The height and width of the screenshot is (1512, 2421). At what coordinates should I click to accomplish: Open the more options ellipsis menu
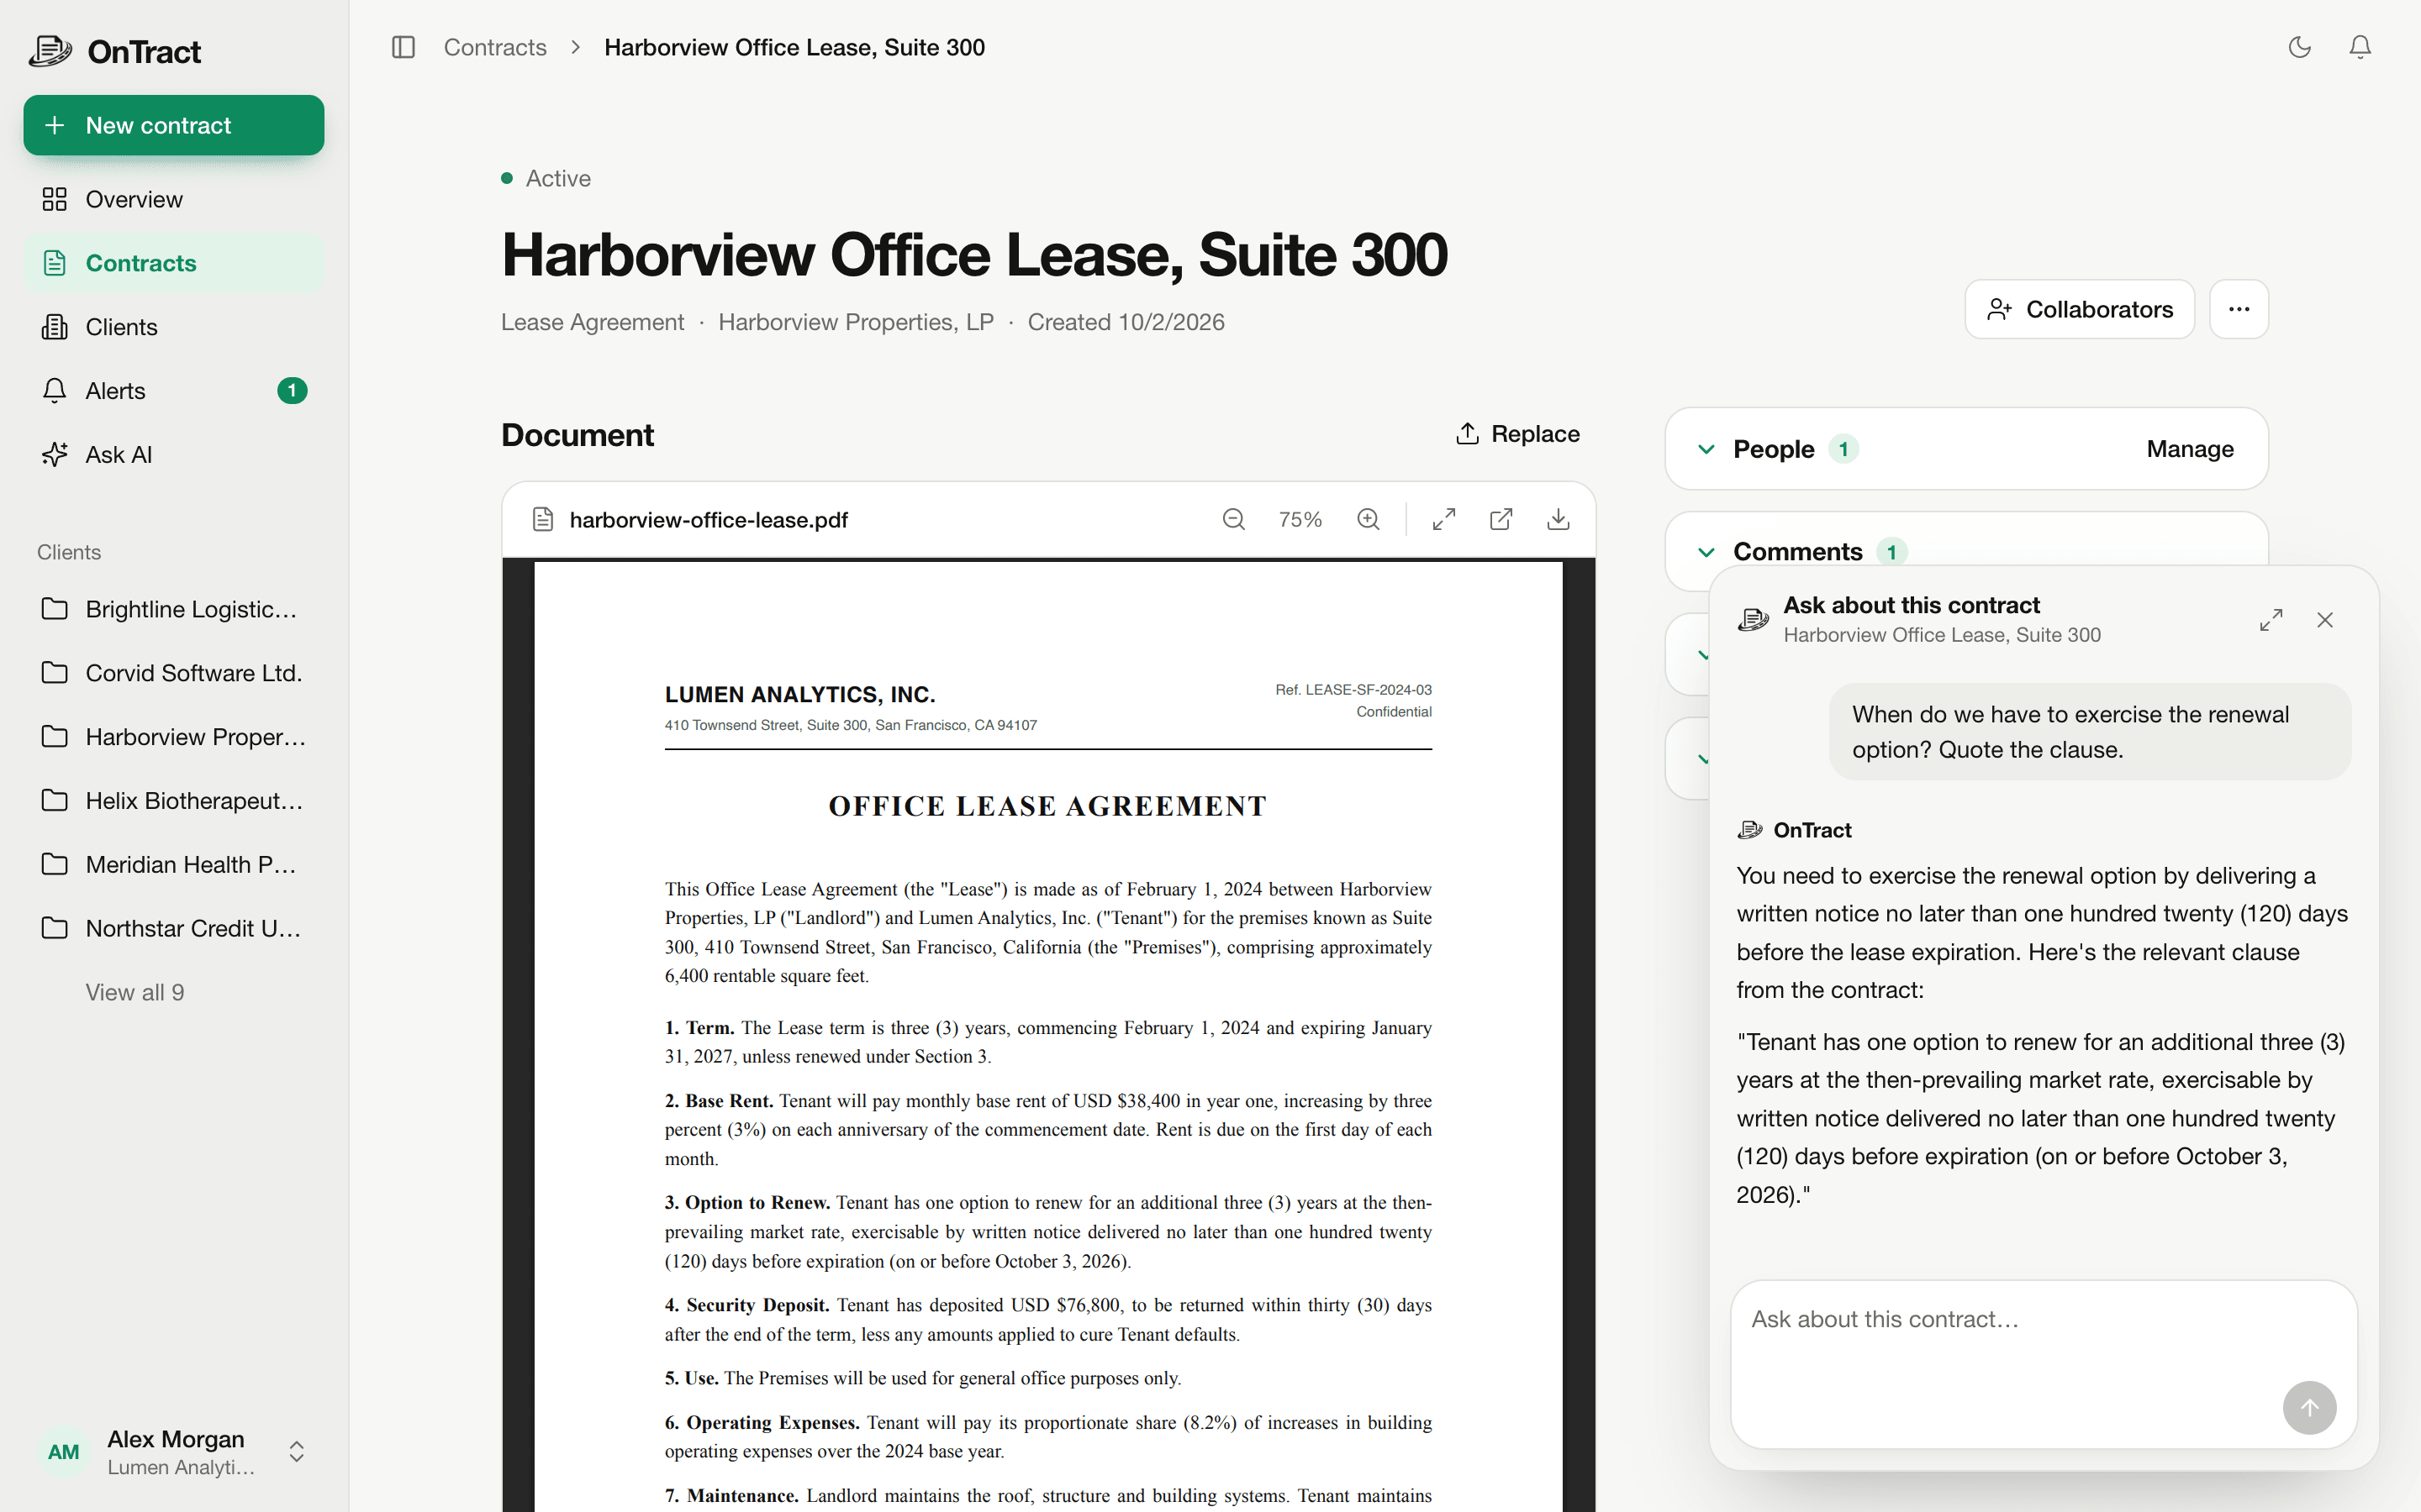2239,309
